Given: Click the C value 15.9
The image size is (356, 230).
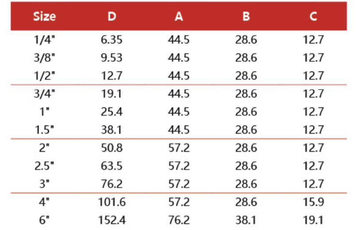Looking at the screenshot, I should tap(313, 203).
